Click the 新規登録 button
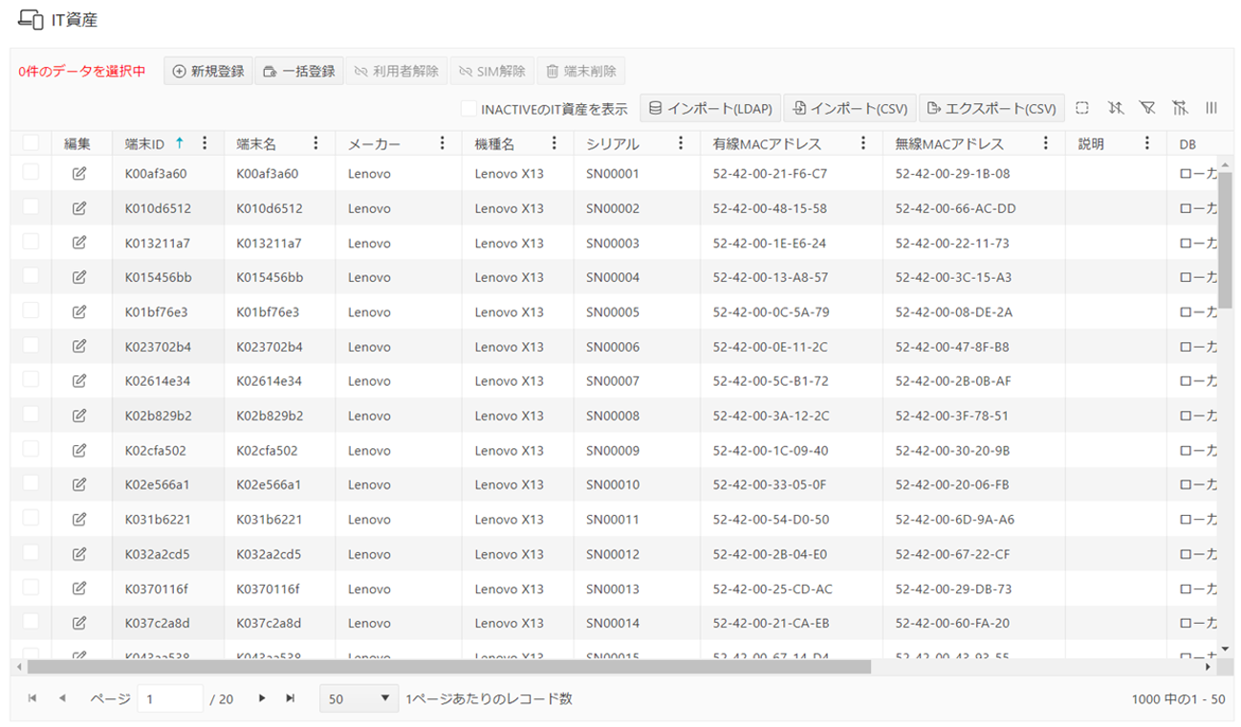This screenshot has width=1241, height=727. point(208,72)
